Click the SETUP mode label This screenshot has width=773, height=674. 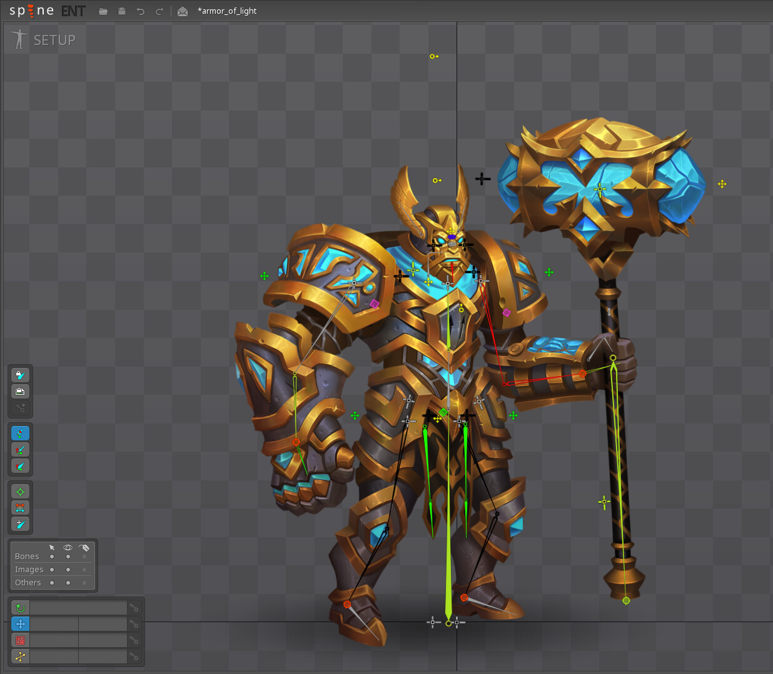[54, 39]
